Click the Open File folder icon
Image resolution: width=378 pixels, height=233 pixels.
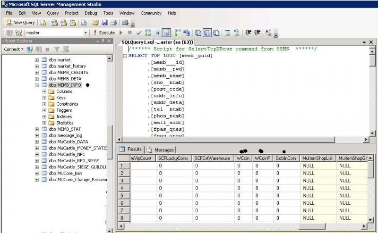[x=95, y=22]
